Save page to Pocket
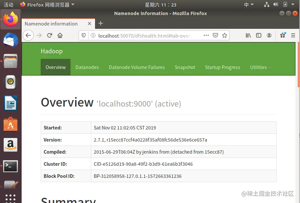 [x=215, y=35]
